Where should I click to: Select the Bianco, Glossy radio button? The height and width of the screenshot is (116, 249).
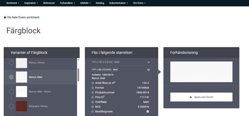[11, 63]
